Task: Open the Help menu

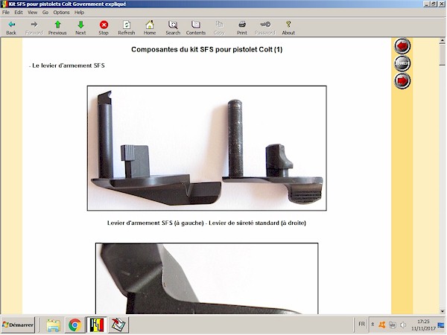Action: (x=79, y=12)
